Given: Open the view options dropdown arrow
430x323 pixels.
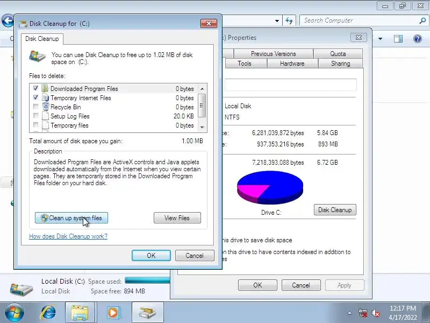Looking at the screenshot, I should click(x=380, y=39).
